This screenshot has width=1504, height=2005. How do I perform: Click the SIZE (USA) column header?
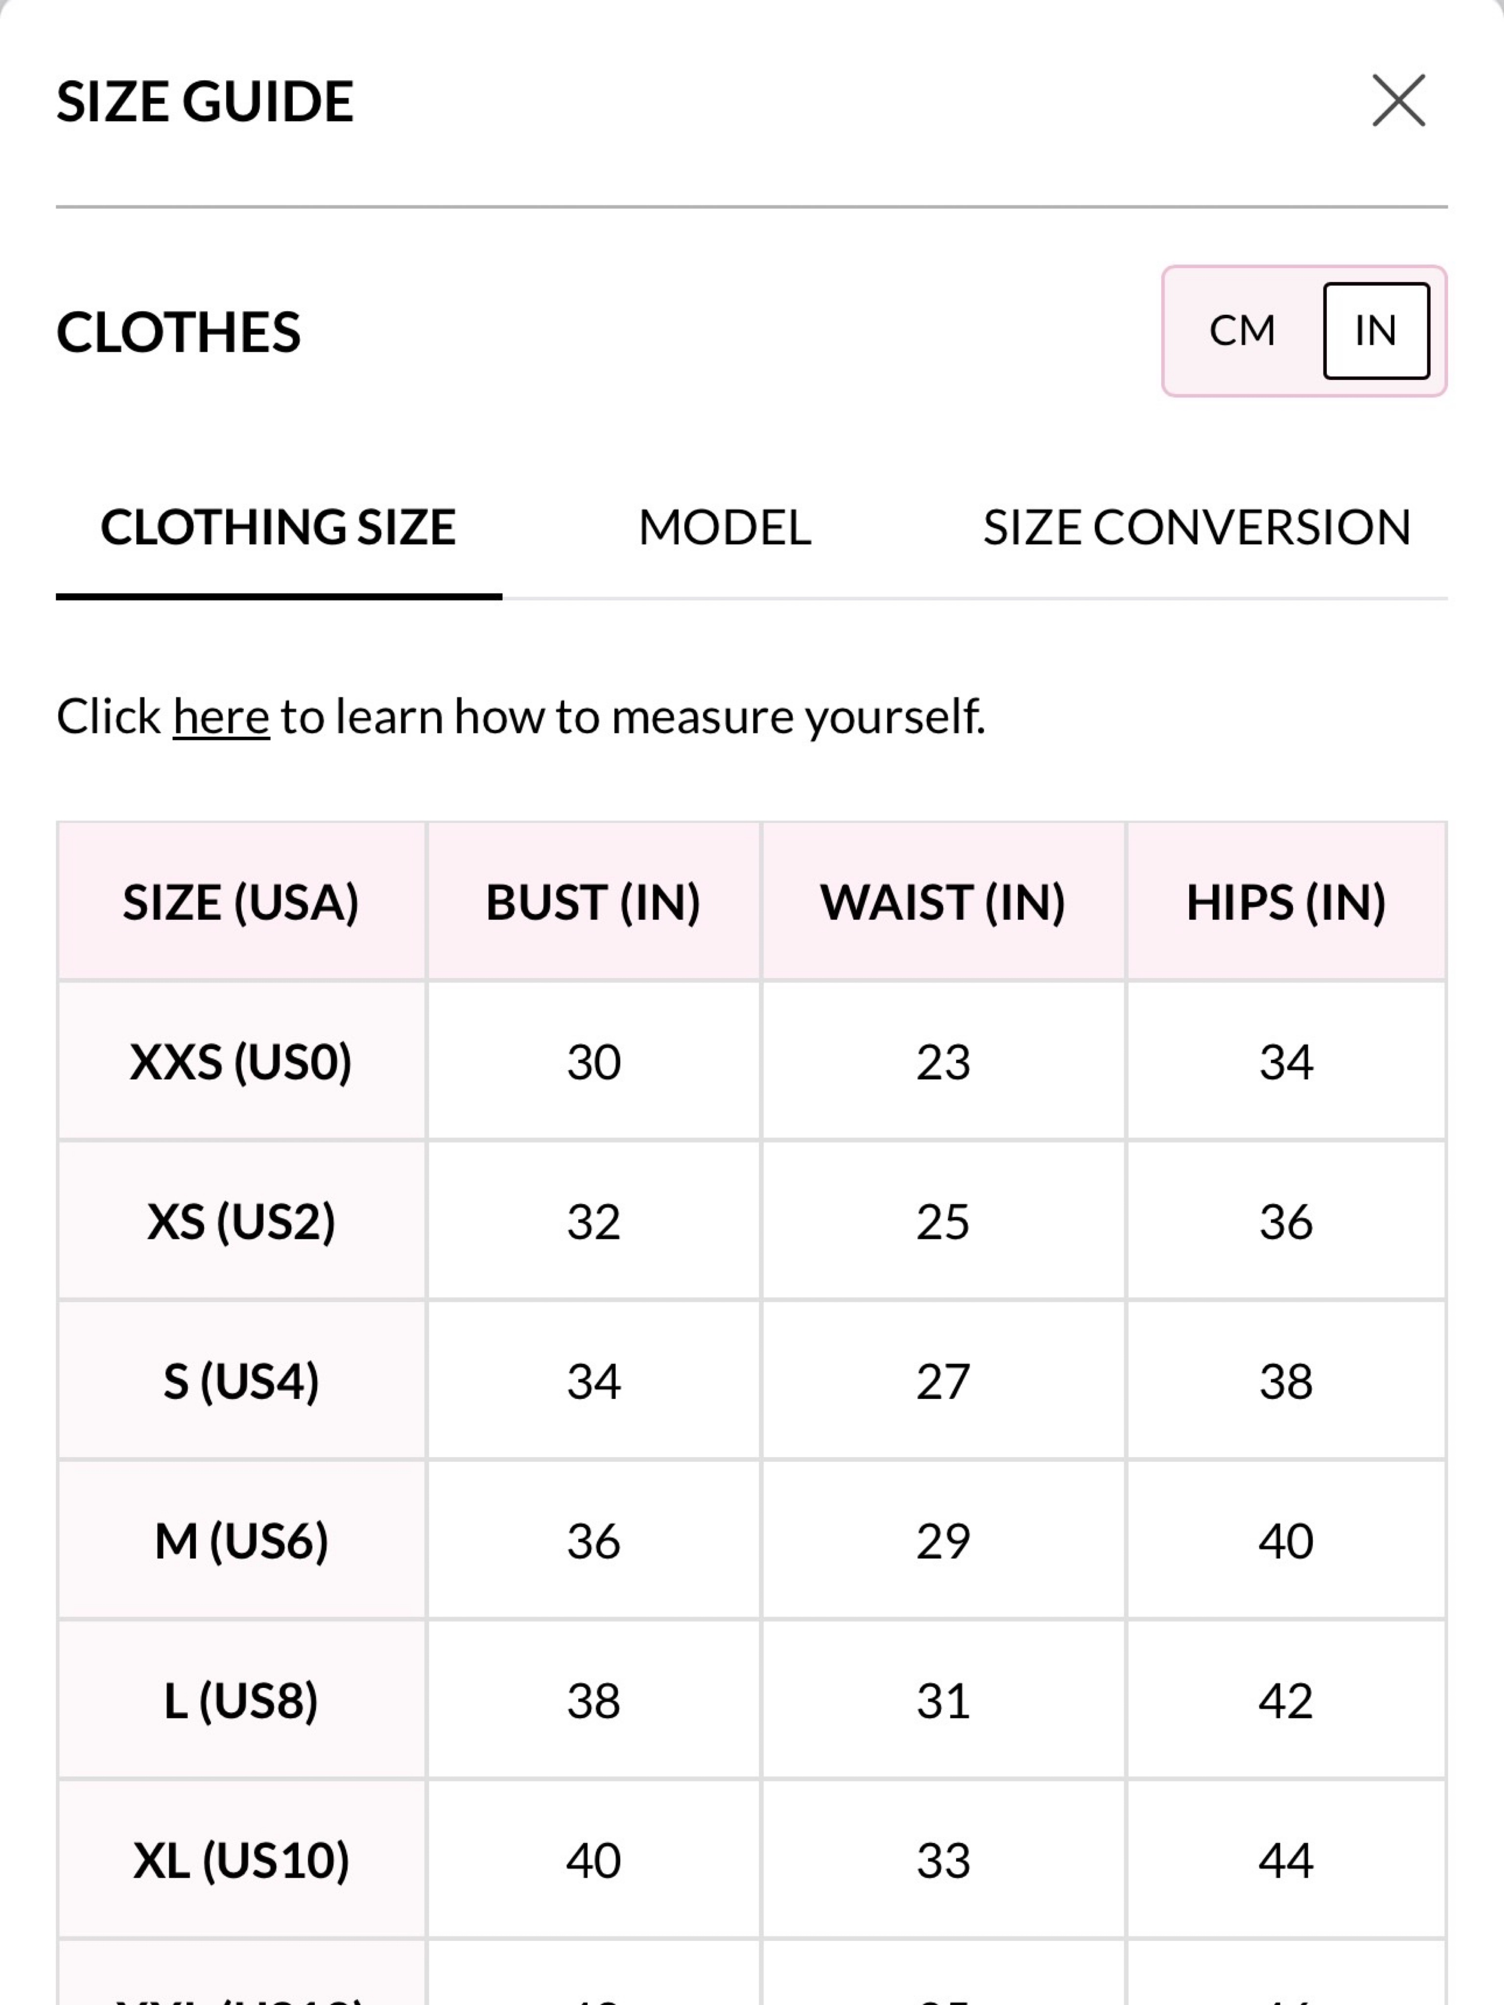coord(241,902)
